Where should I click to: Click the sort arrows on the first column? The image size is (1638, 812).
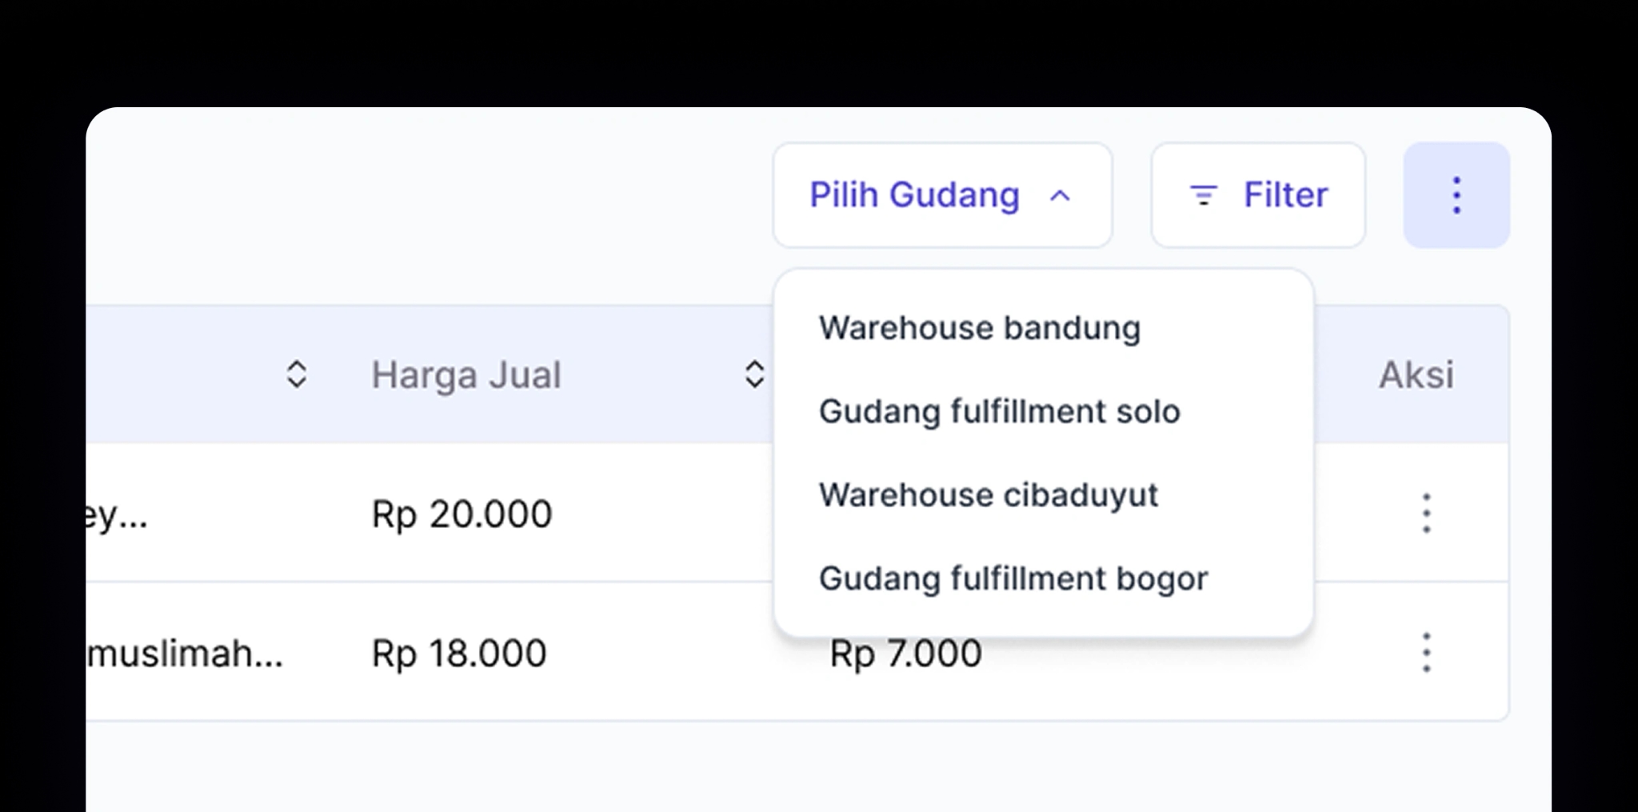297,374
